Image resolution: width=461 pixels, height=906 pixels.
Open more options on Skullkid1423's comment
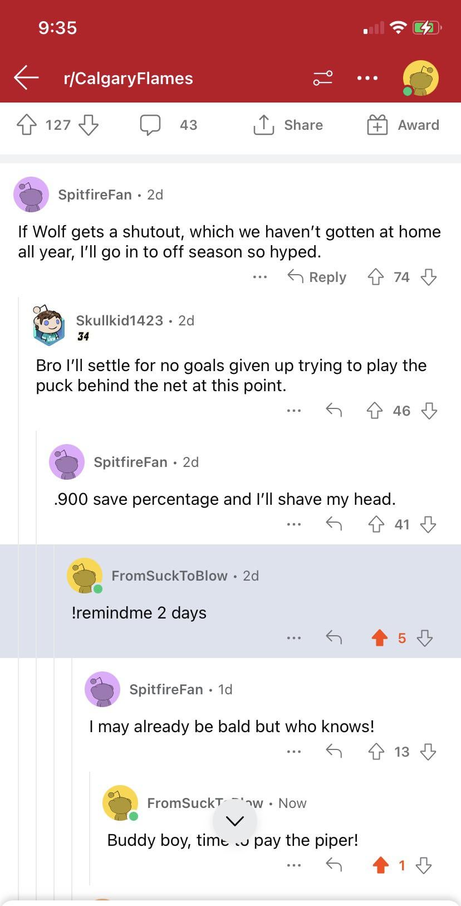[293, 411]
